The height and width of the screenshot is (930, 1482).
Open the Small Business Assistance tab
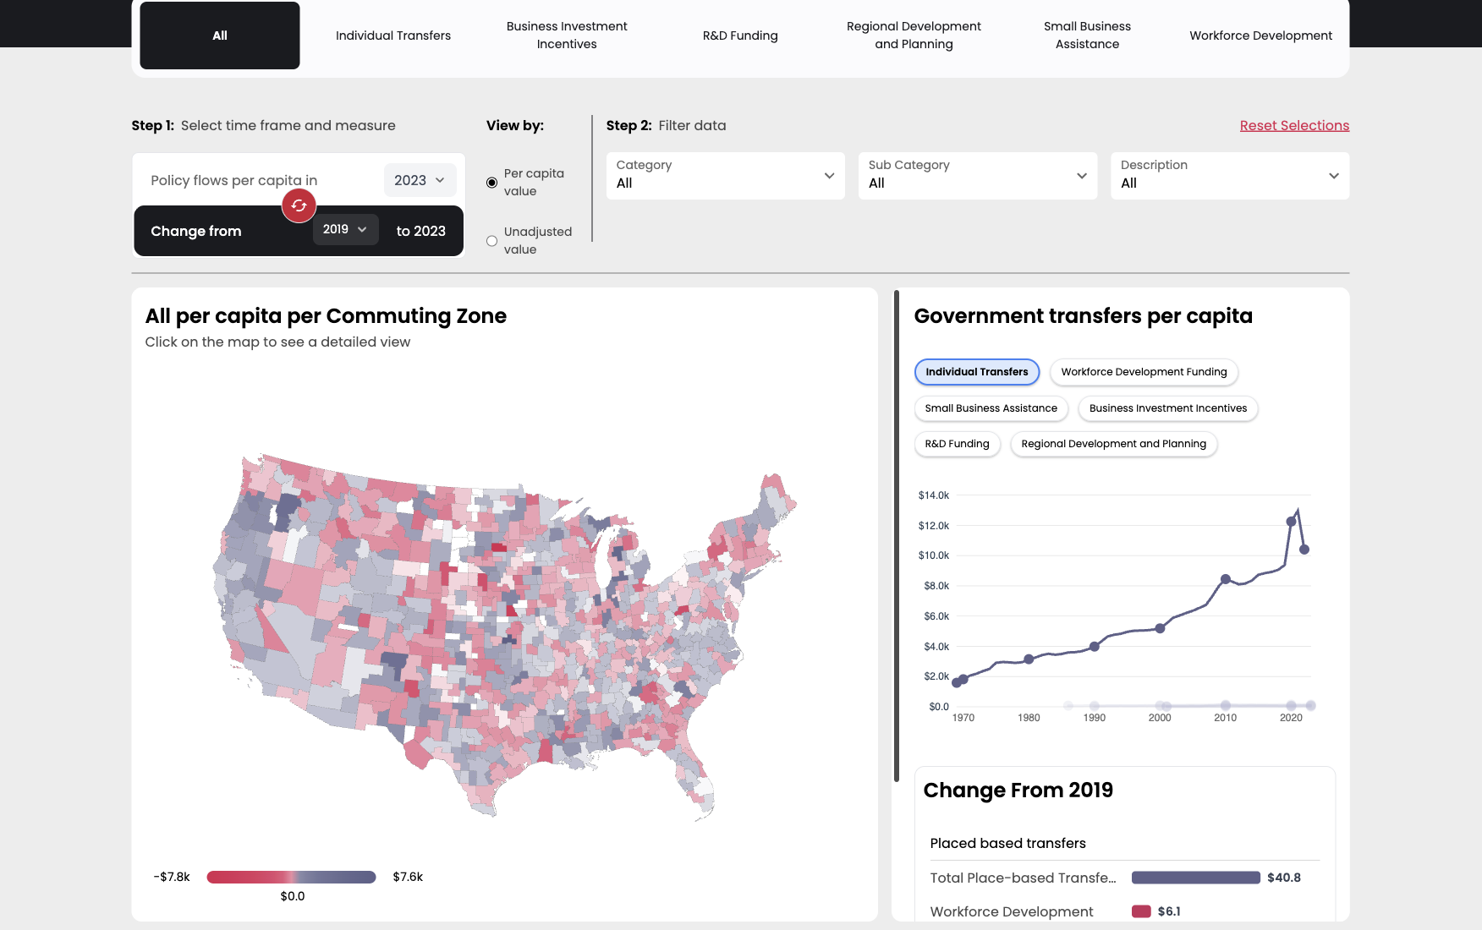tap(1087, 36)
